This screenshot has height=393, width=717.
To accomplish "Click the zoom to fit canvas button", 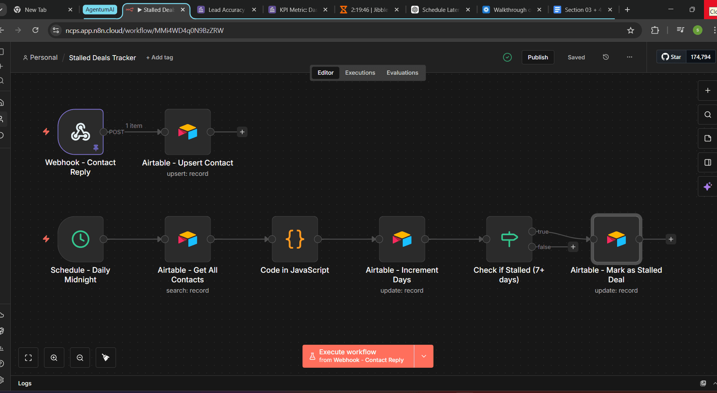I will coord(28,358).
